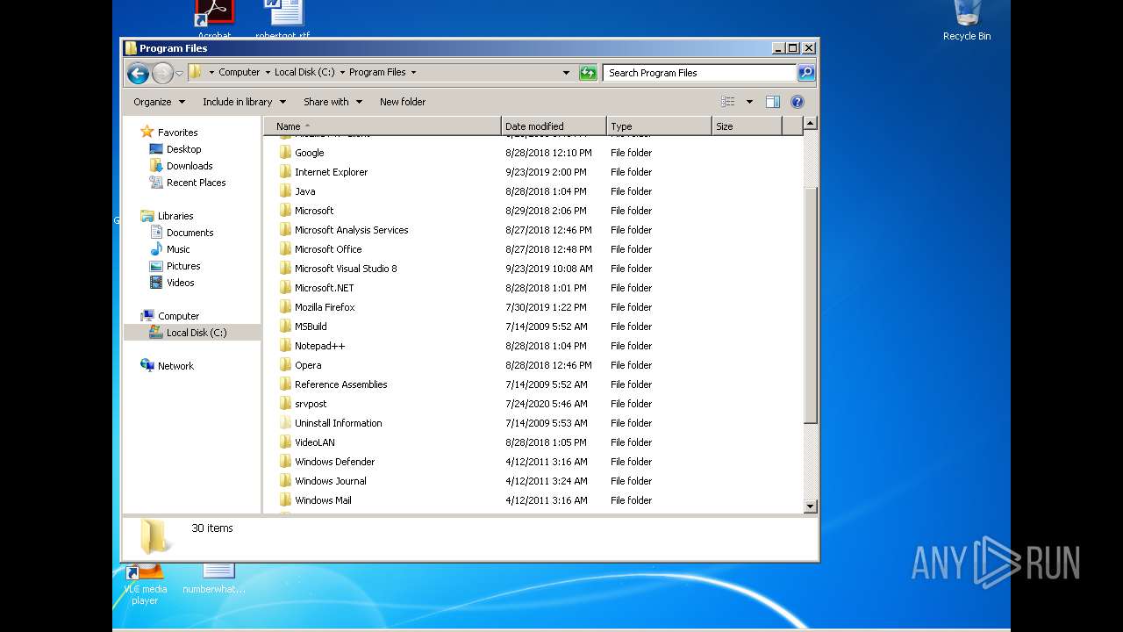Screen dimensions: 1123x632
Task: Select the srvpost folder icon
Action: (x=285, y=404)
